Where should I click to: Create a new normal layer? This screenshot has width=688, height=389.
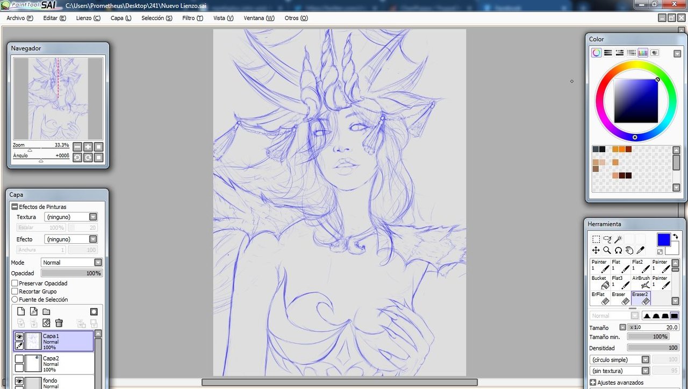pyautogui.click(x=21, y=312)
